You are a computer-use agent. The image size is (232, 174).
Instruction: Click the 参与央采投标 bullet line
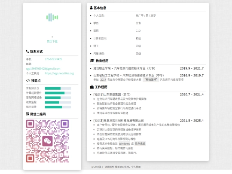(115, 148)
